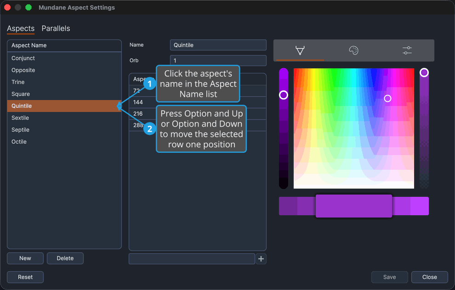Select the Septile aspect row
Viewport: 455px width, 290px height.
click(x=64, y=130)
